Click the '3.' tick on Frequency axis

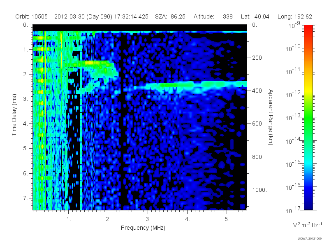[148, 219]
